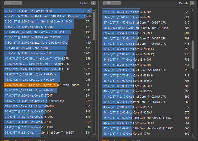Select the highlighted AMD Ryzen 5 5500U row

pos(48,85)
